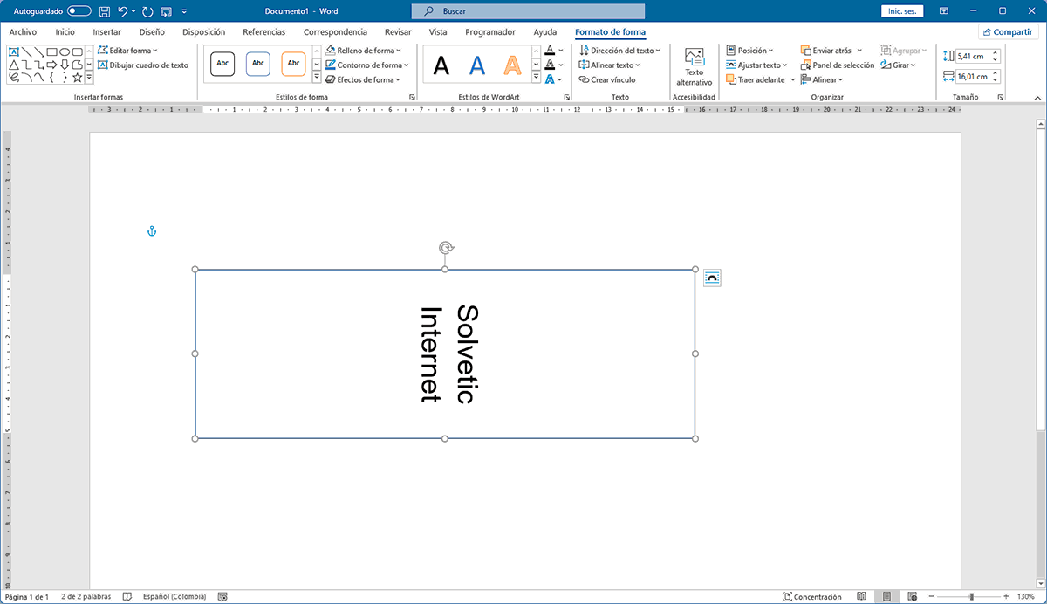This screenshot has height=604, width=1047.
Task: Click the ribbon display options icon
Action: pos(944,11)
